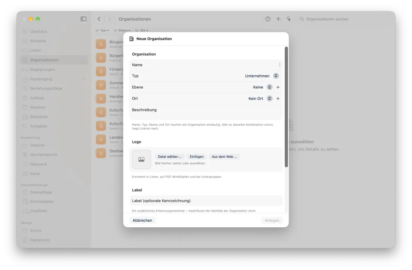Screen dimensions: 412x270
Task: Click Aus dem Web button
Action: 224,157
